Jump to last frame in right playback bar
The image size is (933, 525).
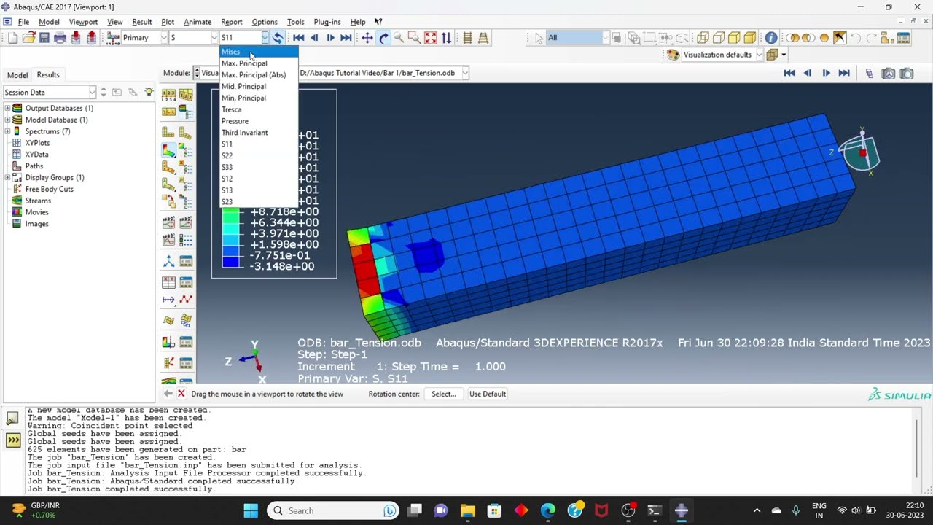(x=844, y=73)
